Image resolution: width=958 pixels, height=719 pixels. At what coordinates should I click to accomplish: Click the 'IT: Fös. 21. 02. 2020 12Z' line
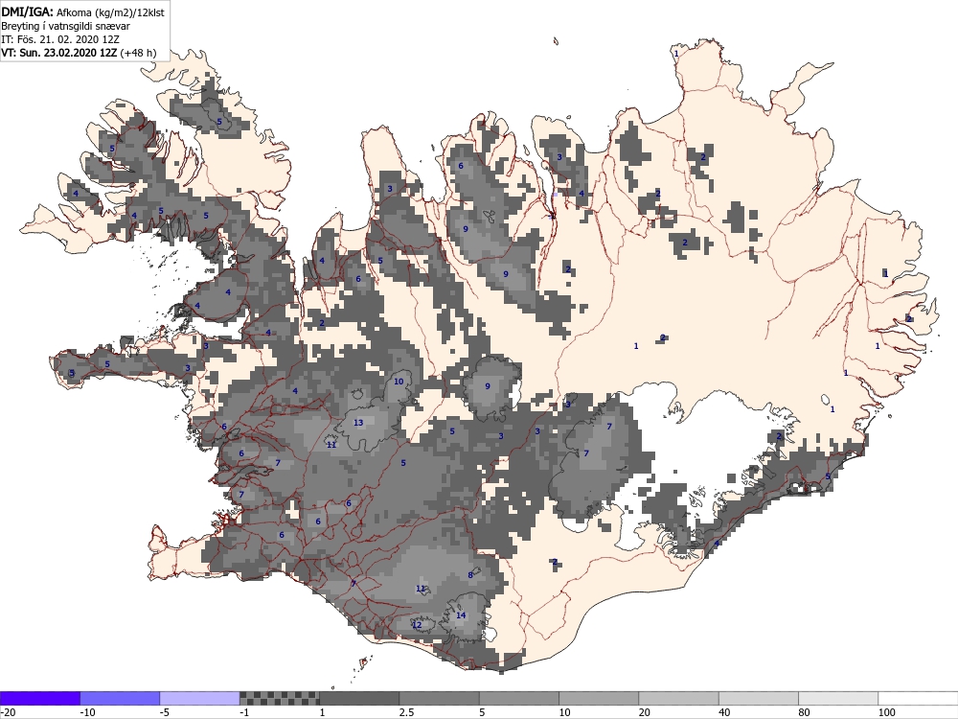[60, 39]
